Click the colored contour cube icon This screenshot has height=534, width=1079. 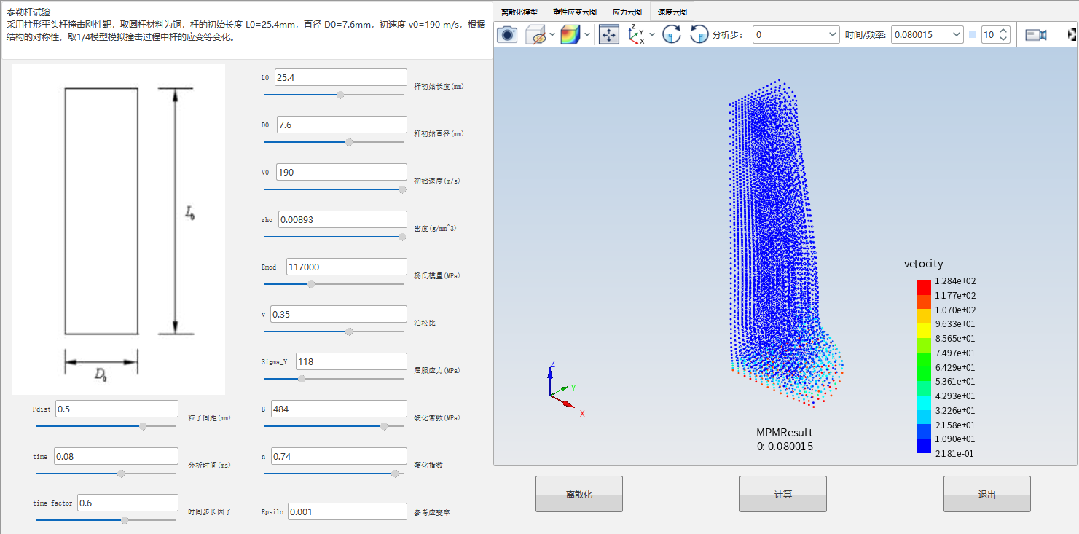(x=570, y=34)
